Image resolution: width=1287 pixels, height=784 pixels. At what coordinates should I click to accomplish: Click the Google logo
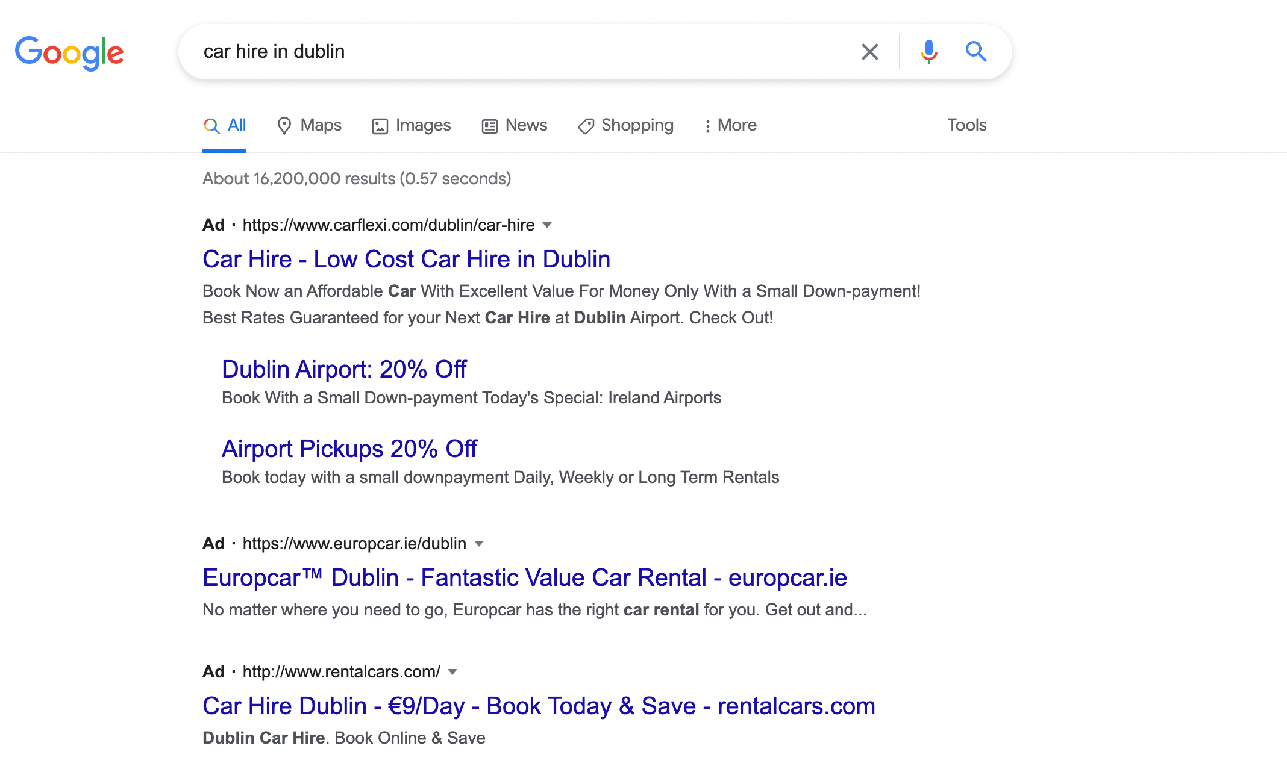tap(69, 53)
